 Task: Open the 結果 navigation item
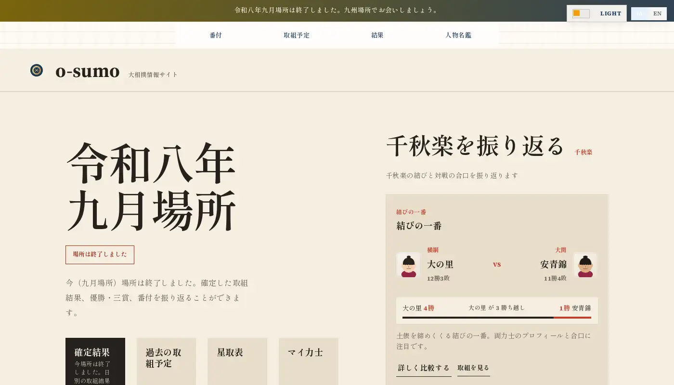377,35
